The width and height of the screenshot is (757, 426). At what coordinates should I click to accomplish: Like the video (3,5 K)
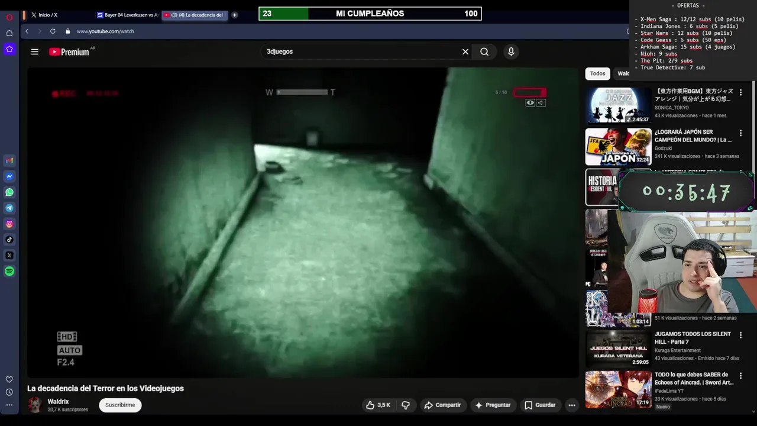[378, 405]
